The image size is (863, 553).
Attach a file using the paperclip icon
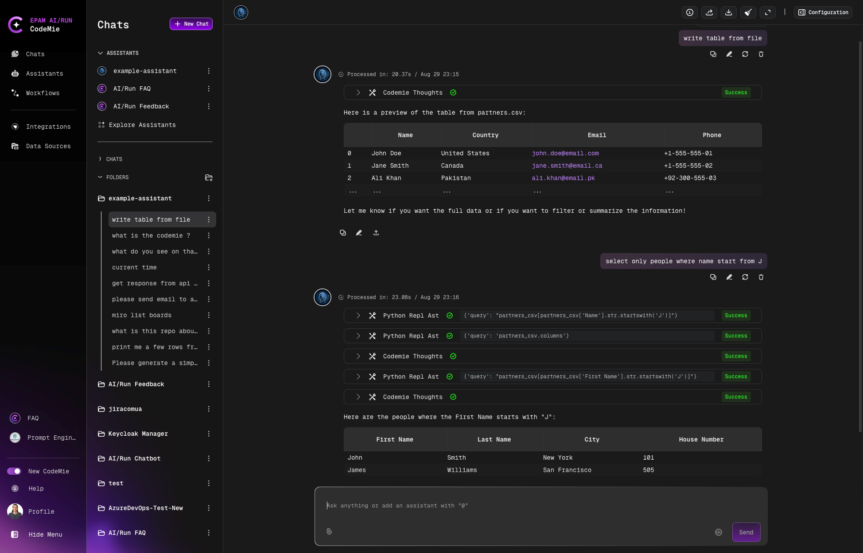tap(329, 531)
